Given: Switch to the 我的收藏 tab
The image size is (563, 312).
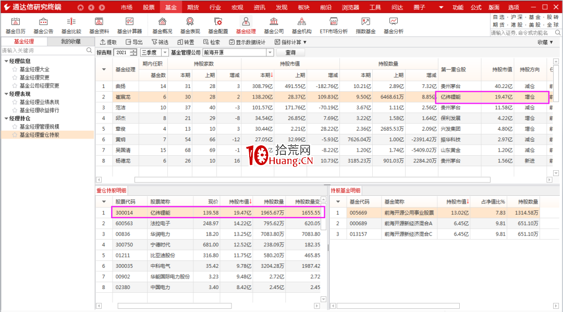Looking at the screenshot, I should tap(71, 42).
